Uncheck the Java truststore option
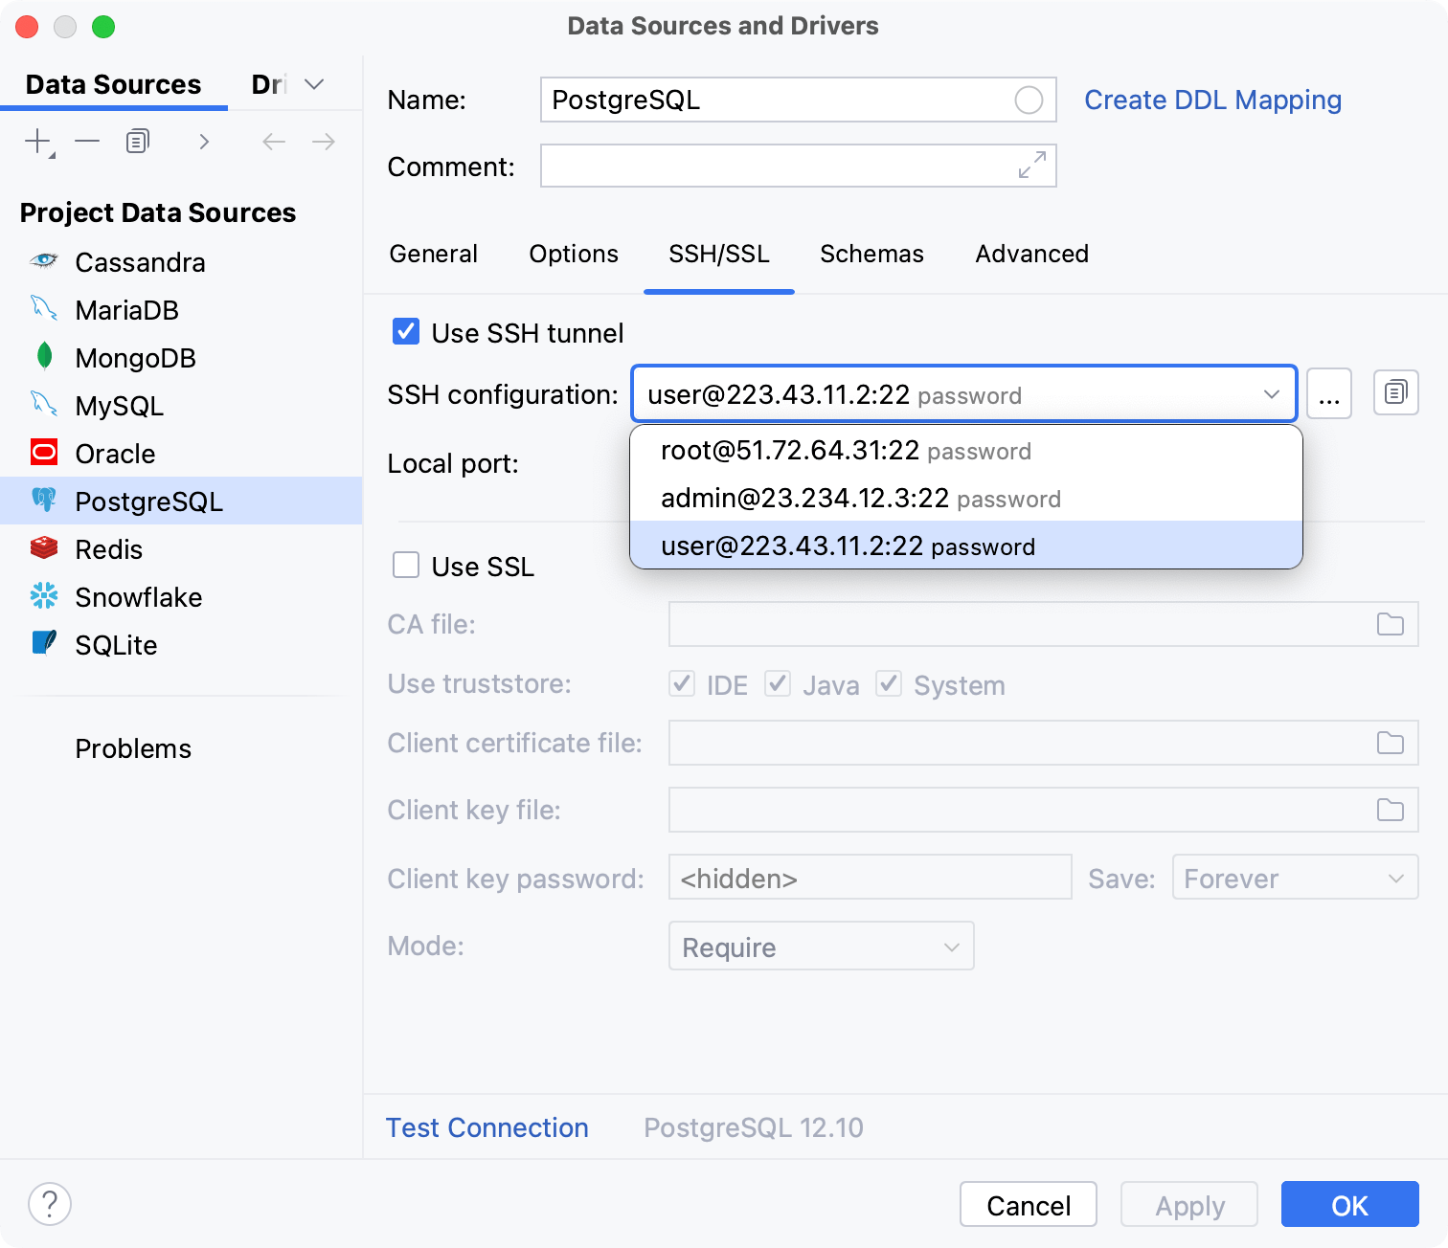Viewport: 1448px width, 1248px height. [x=778, y=683]
